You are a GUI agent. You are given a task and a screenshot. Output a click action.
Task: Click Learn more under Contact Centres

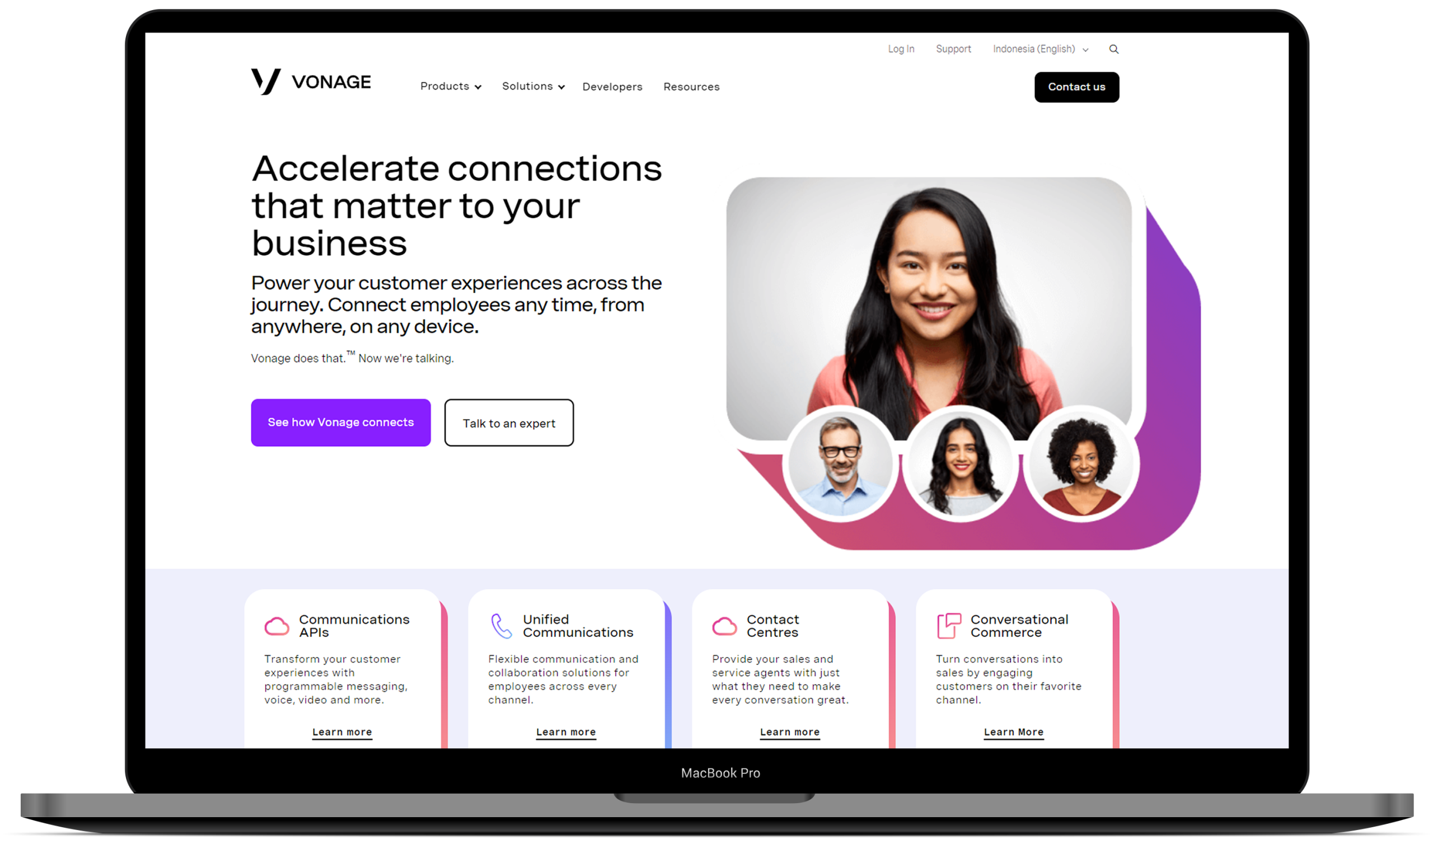pos(790,730)
